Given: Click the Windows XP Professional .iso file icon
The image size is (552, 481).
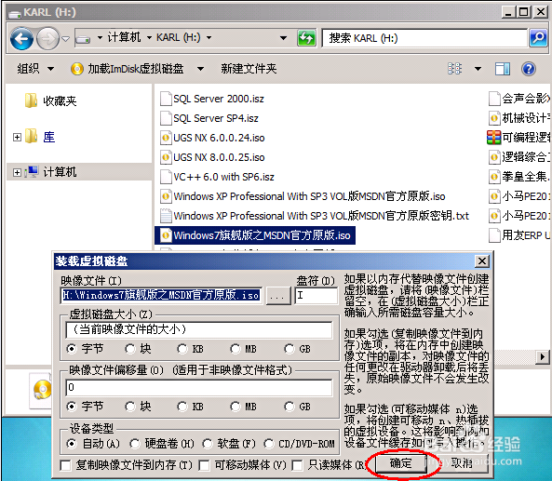Looking at the screenshot, I should click(x=166, y=196).
